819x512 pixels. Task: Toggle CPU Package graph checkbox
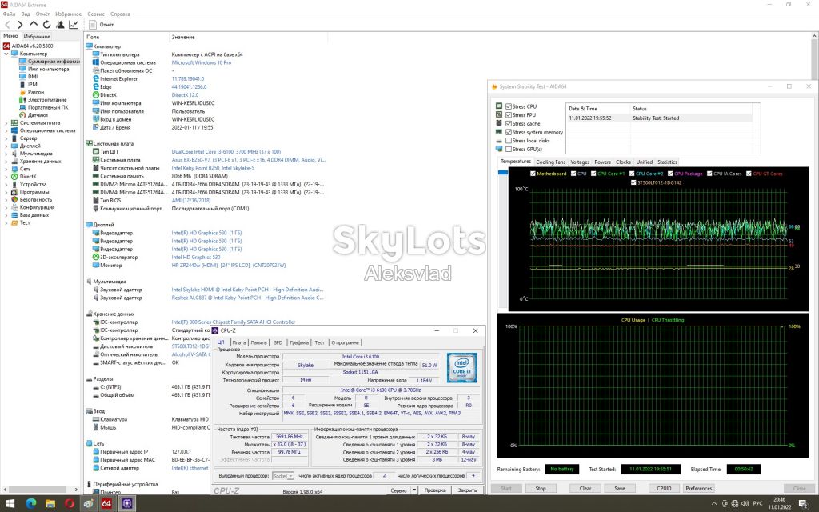670,174
